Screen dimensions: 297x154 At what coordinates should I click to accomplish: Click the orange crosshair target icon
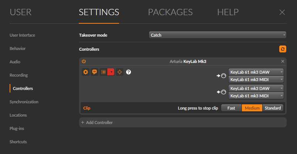[119, 72]
